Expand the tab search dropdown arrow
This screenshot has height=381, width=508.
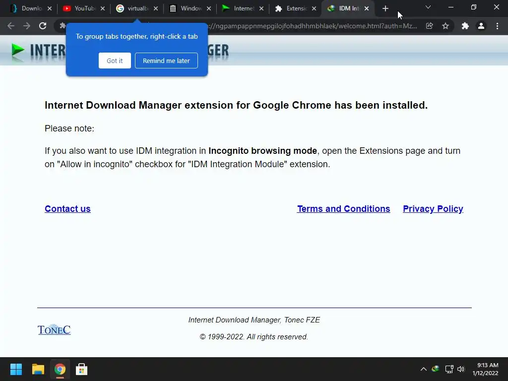[428, 7]
